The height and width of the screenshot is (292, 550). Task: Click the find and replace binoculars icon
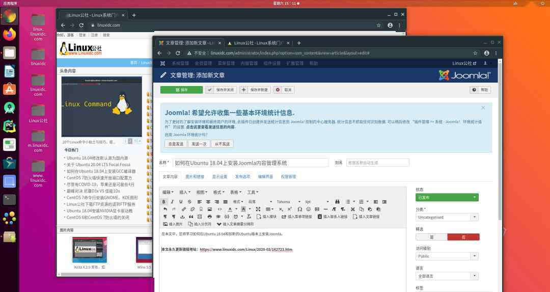pyautogui.click(x=338, y=202)
